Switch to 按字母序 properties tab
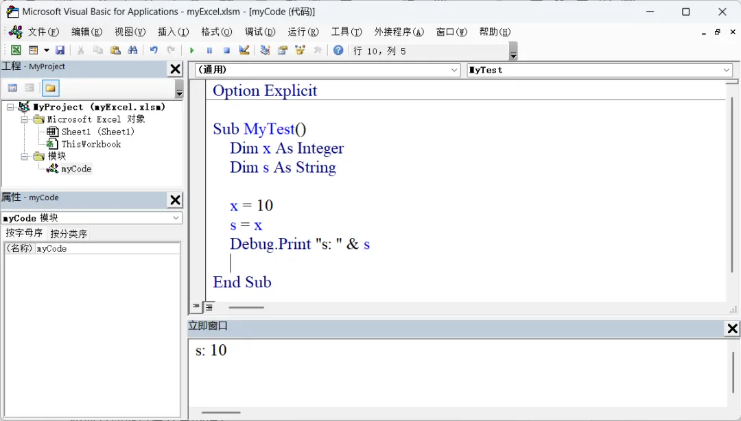 (x=24, y=233)
